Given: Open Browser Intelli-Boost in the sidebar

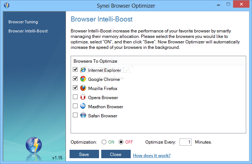Looking at the screenshot, I should (28, 31).
